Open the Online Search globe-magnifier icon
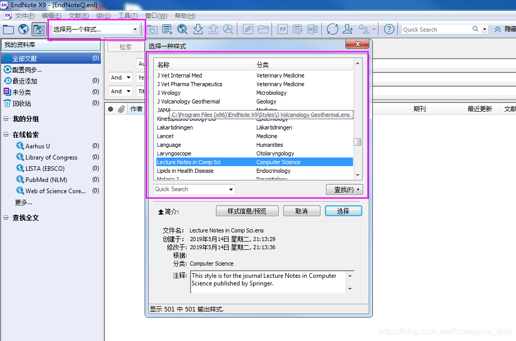This screenshot has width=516, height=341. (x=182, y=29)
